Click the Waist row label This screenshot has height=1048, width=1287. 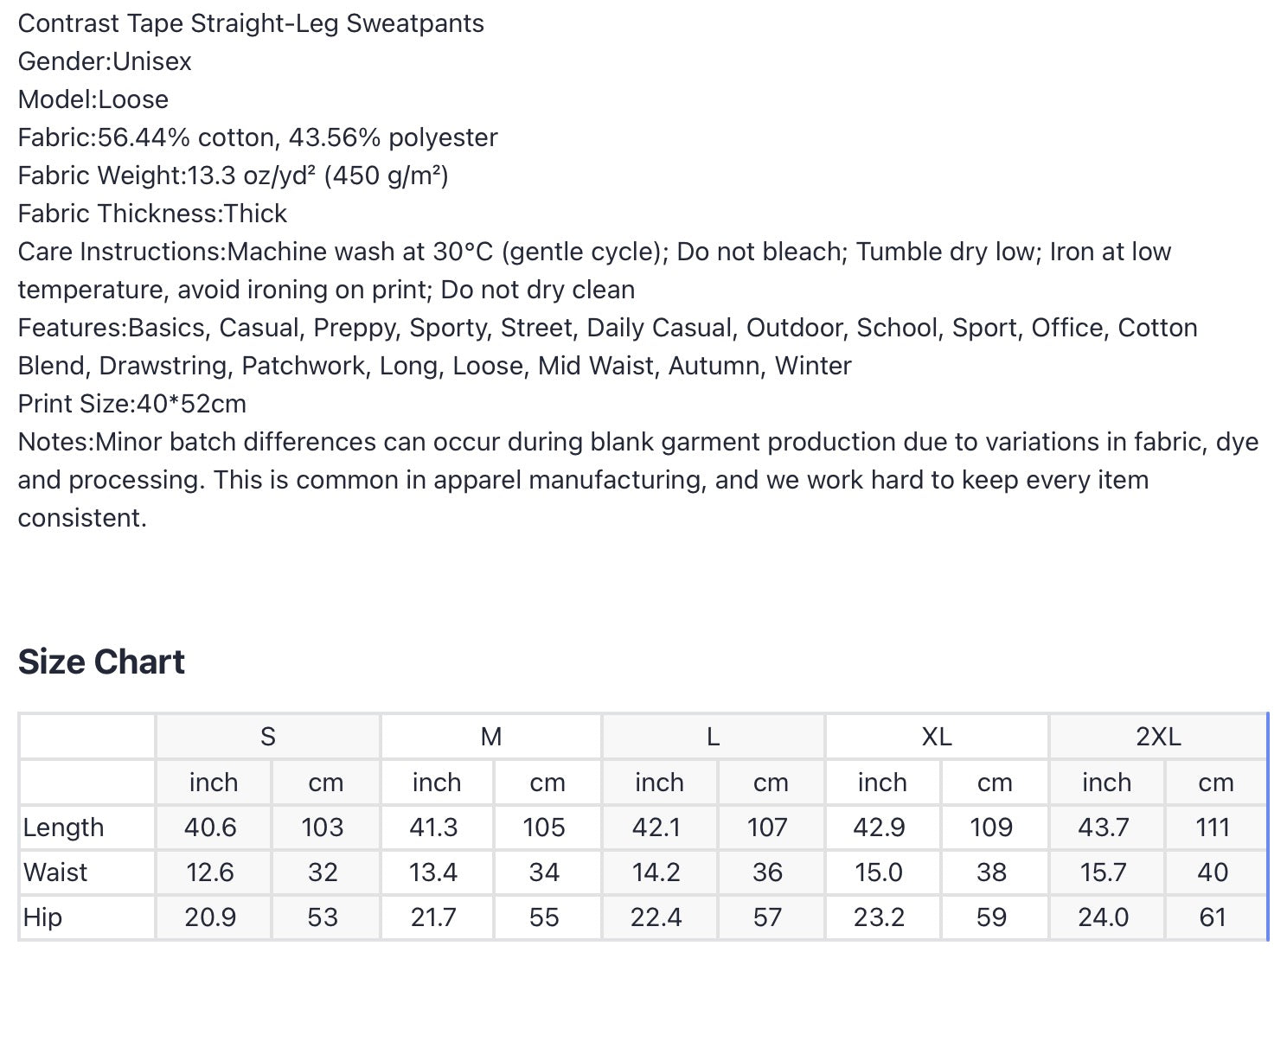[55, 872]
